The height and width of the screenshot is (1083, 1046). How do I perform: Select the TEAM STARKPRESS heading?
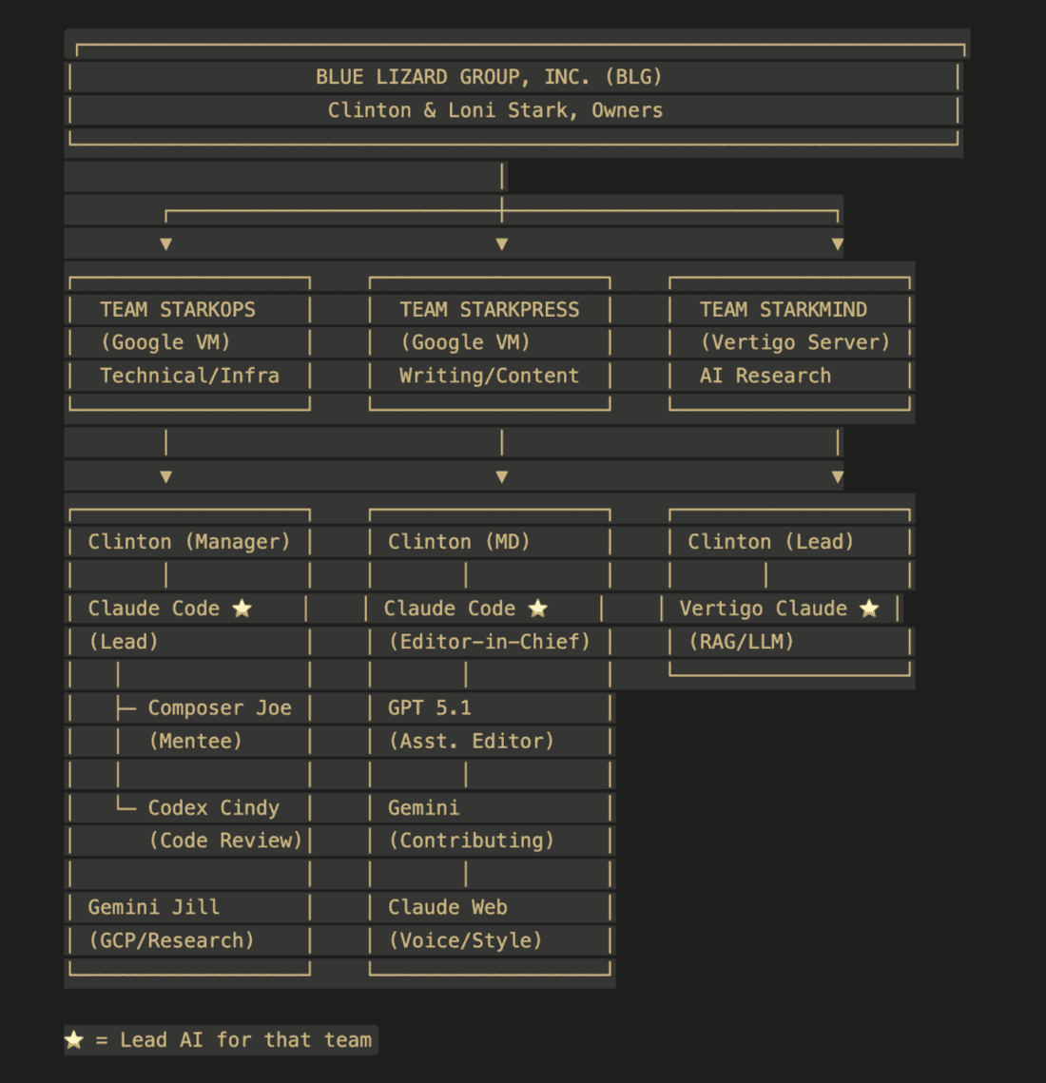point(489,310)
